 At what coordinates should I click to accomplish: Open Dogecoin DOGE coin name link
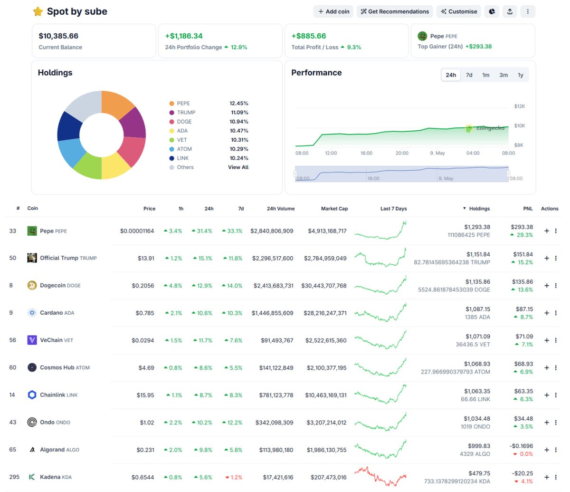click(60, 286)
